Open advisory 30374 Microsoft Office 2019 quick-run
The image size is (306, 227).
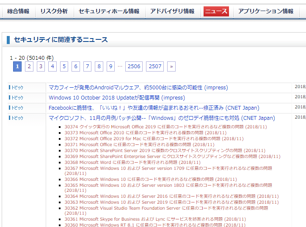(165, 127)
